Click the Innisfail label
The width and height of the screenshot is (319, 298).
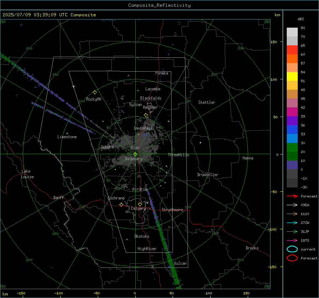tap(143, 128)
